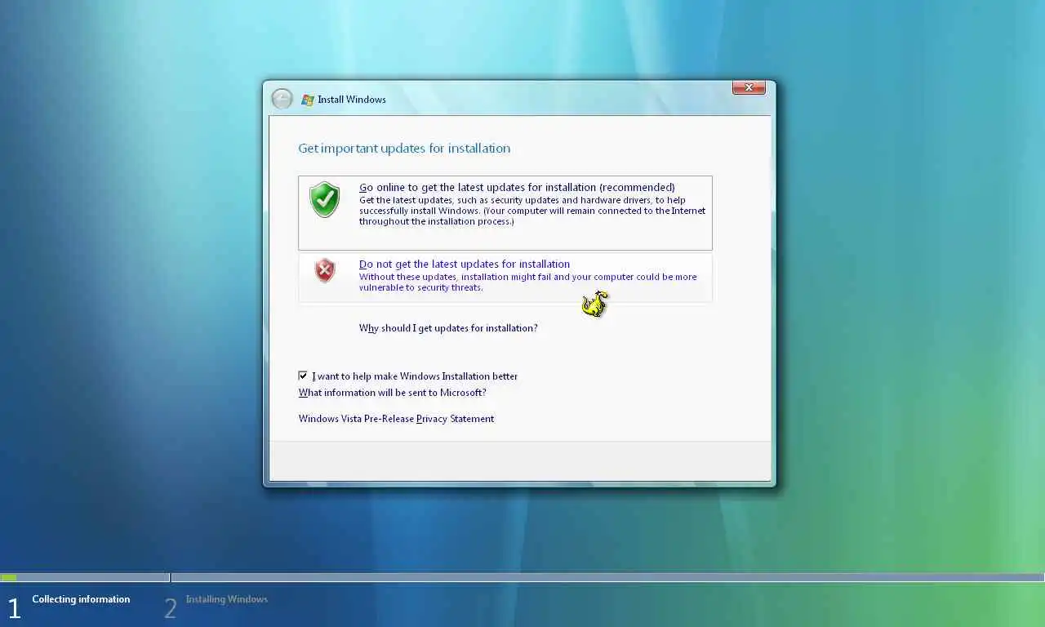Screen dimensions: 1045x627
Task: Choose Go online to get latest updates
Action: [x=505, y=213]
